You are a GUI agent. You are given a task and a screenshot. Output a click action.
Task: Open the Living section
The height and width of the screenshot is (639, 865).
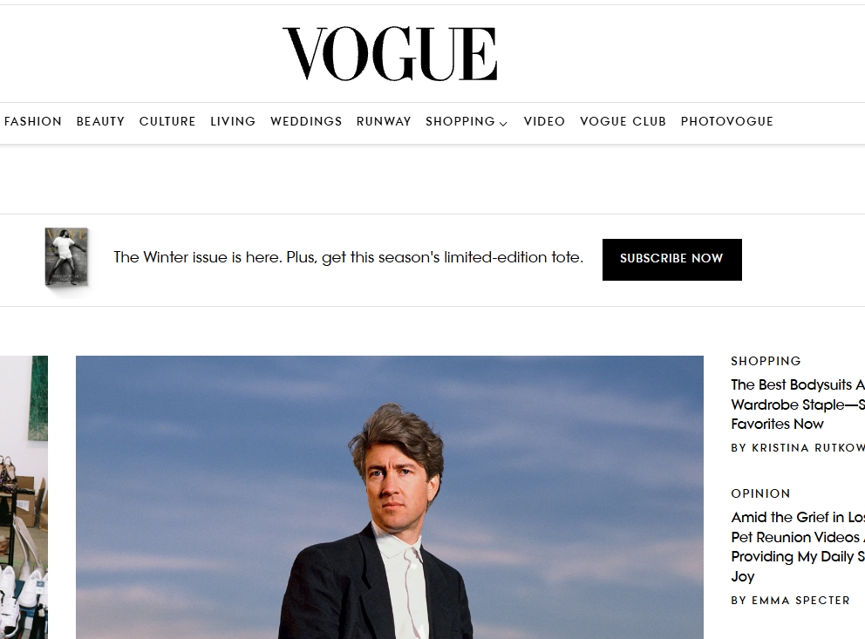pos(233,121)
